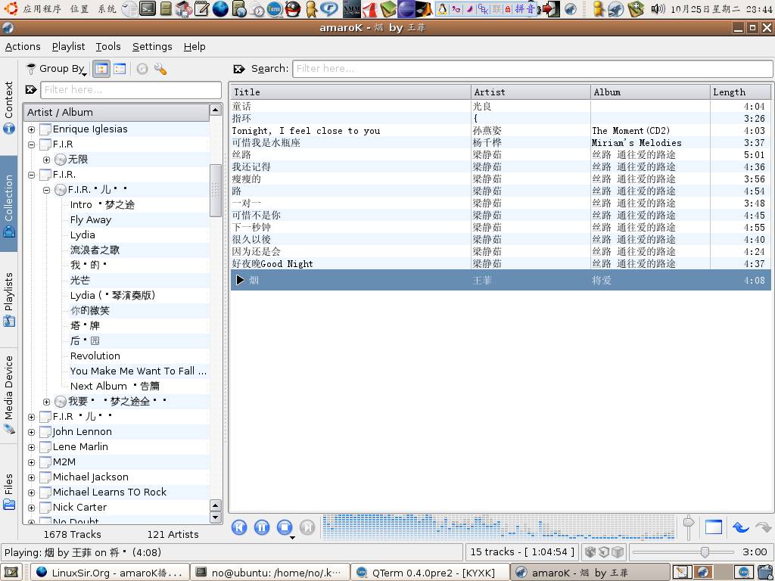Viewport: 775px width, 581px height.
Task: Clear the playlist search filter icon
Action: point(239,69)
